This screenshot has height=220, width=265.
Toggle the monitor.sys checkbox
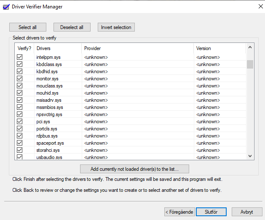pyautogui.click(x=20, y=78)
